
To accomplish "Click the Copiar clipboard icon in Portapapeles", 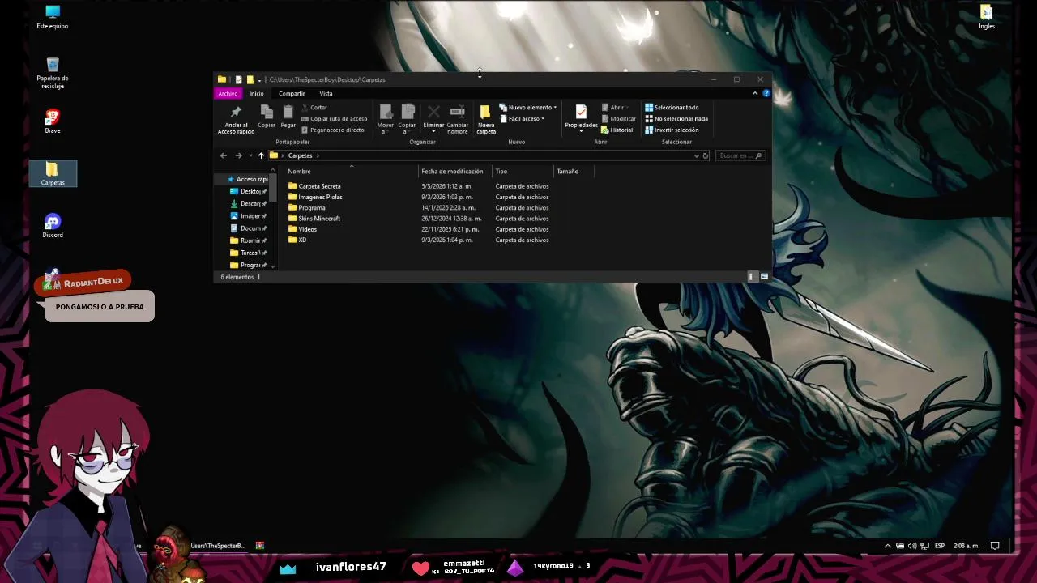I will pyautogui.click(x=267, y=111).
